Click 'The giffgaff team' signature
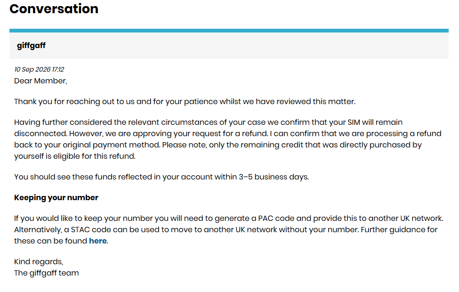Screen dimensions: 459x292 click(47, 273)
